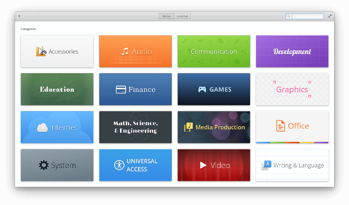
Task: Open the Education category
Action: [57, 89]
